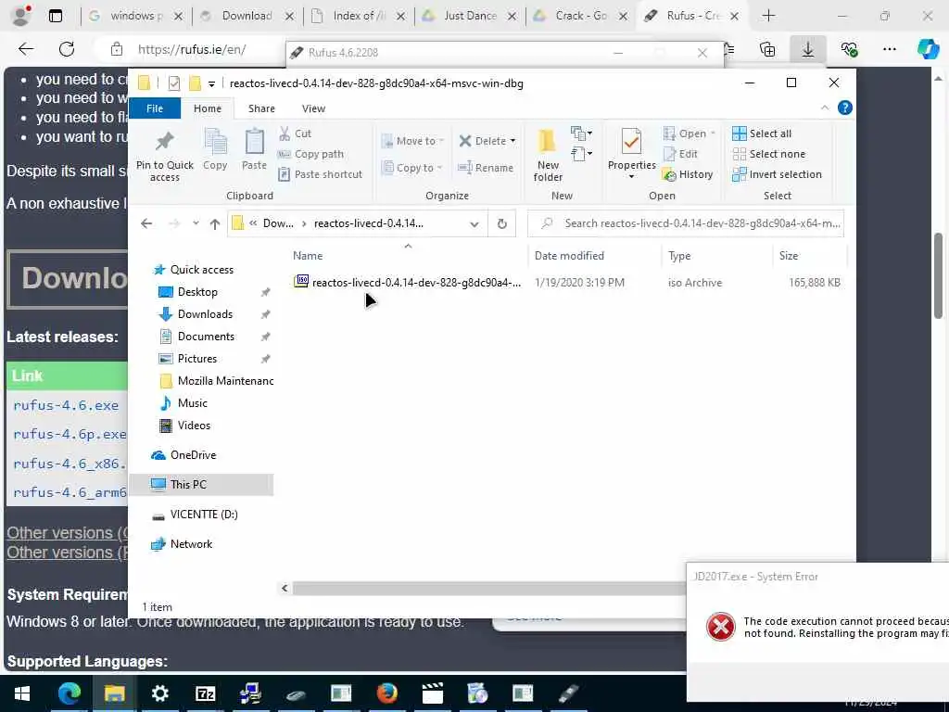Open Desktop in navigation pane
Image resolution: width=949 pixels, height=712 pixels.
(196, 292)
